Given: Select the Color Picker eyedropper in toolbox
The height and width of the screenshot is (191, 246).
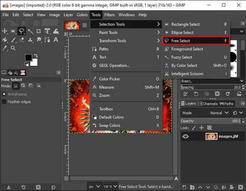Looking at the screenshot, I should pyautogui.click(x=5, y=48).
